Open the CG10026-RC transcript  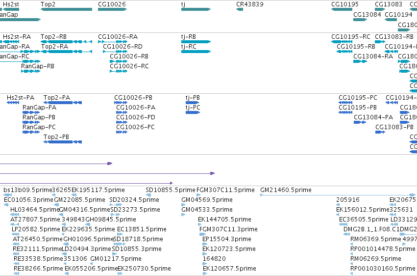pyautogui.click(x=119, y=71)
